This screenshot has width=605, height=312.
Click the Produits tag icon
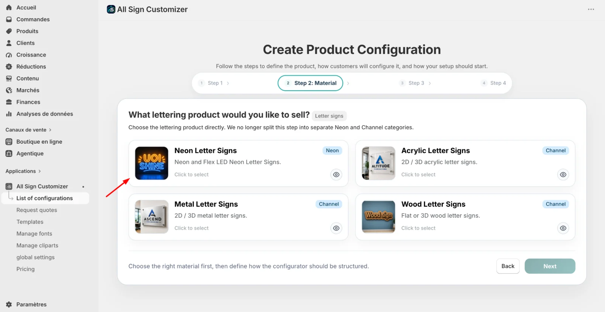tap(9, 31)
